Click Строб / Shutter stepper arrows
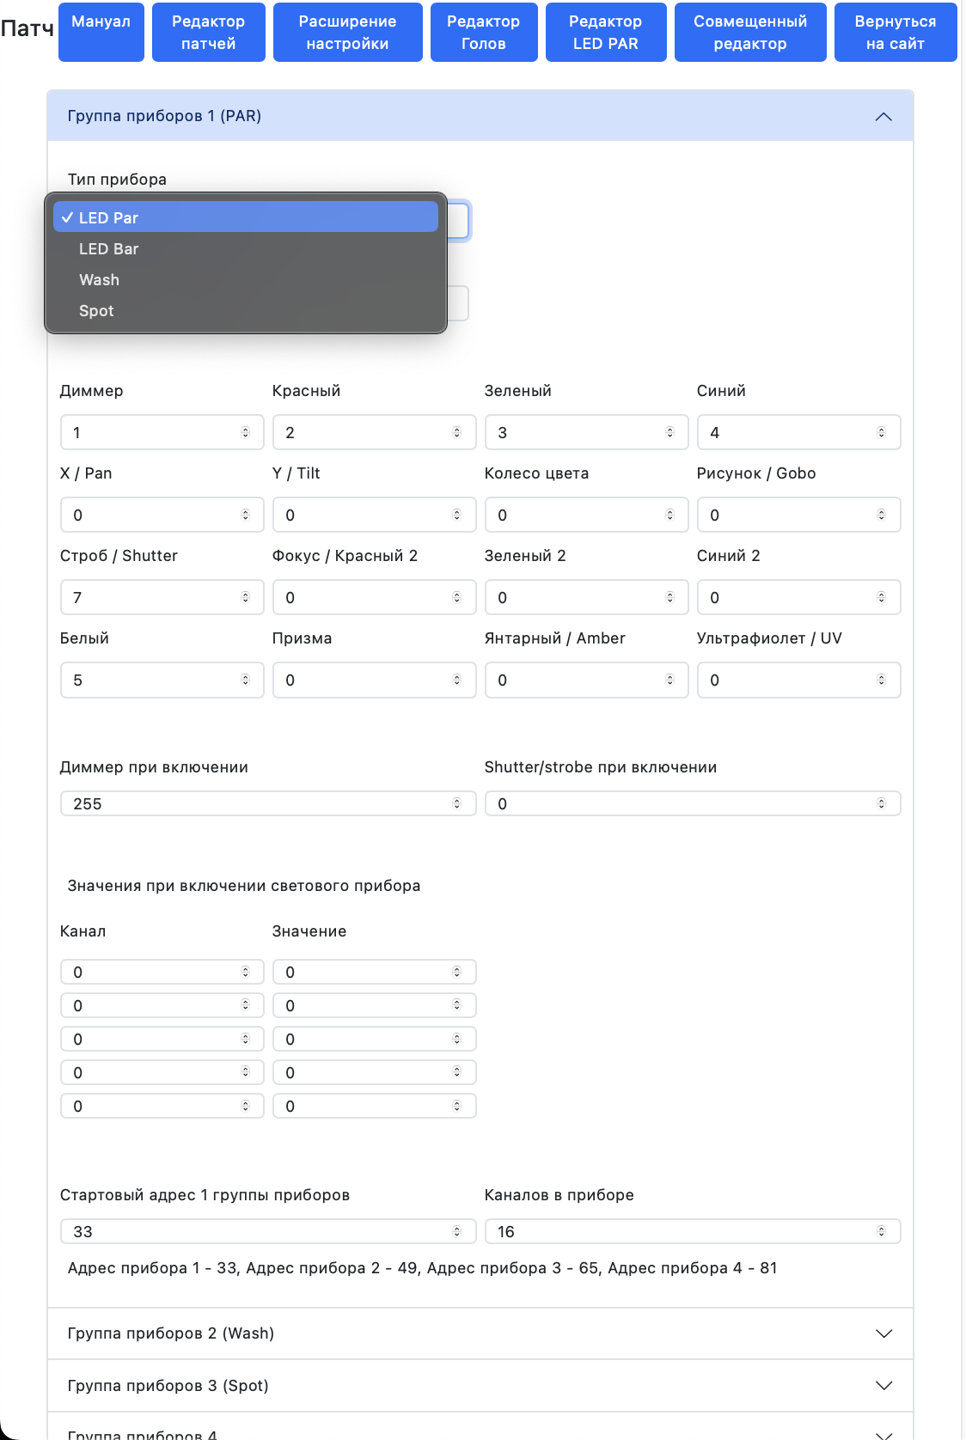 click(246, 597)
